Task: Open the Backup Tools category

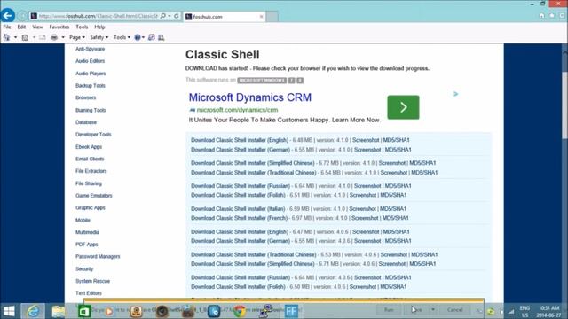Action: [x=91, y=86]
